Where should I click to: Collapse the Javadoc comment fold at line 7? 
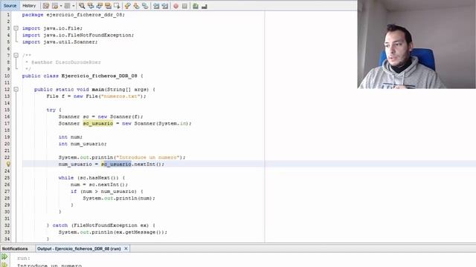[x=16, y=55]
